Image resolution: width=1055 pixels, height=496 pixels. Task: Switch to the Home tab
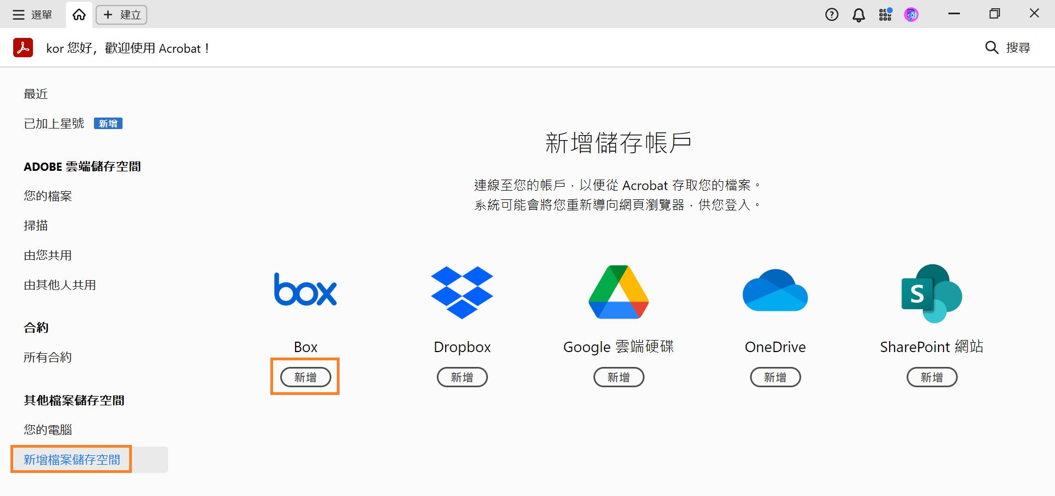point(78,14)
